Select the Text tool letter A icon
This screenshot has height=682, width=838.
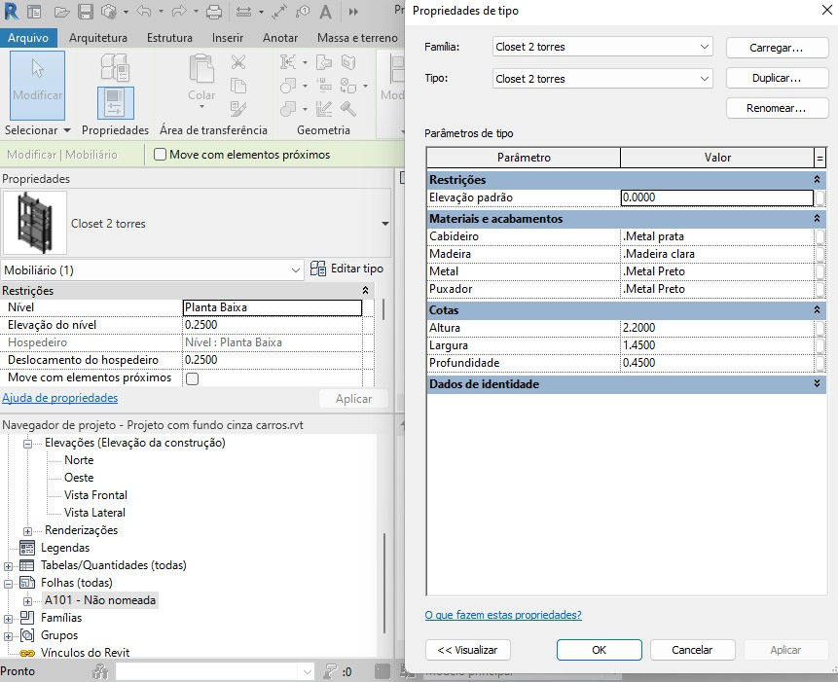(x=325, y=12)
